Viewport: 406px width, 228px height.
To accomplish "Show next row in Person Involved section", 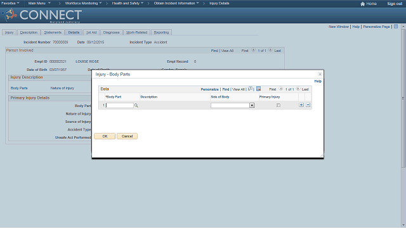I will 270,50.
